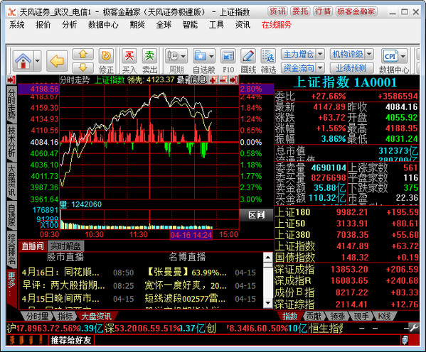The width and height of the screenshot is (426, 352).
Task: Click the 业绩预测 button
Action: [x=351, y=68]
